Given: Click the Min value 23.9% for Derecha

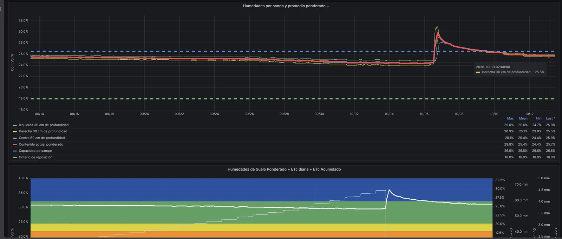Looking at the screenshot, I should (x=537, y=131).
